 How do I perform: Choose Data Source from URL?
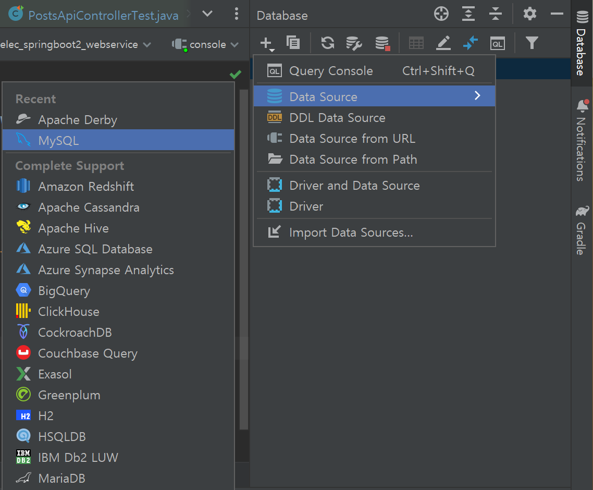[x=374, y=139]
